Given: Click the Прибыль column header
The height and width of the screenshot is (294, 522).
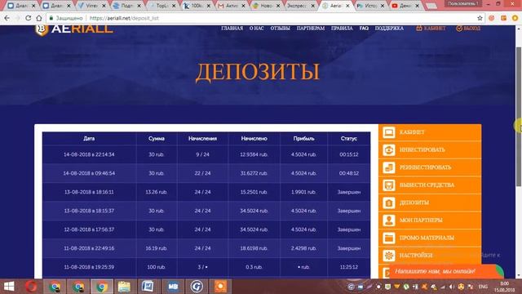Looking at the screenshot, I should (x=303, y=138).
